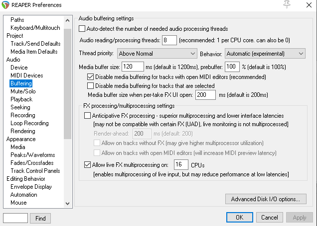The width and height of the screenshot is (317, 226).
Task: Click the REAPER logo icon
Action: (5, 5)
